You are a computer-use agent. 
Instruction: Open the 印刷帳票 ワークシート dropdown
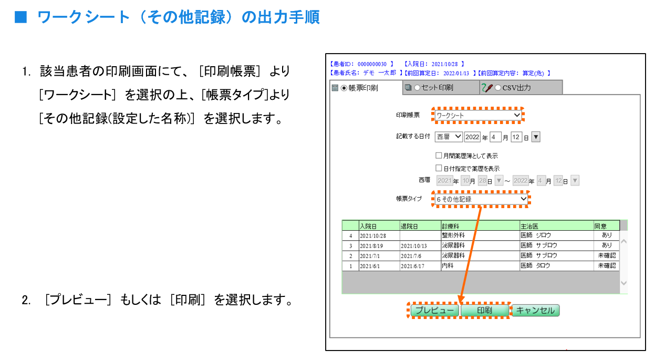(x=478, y=115)
